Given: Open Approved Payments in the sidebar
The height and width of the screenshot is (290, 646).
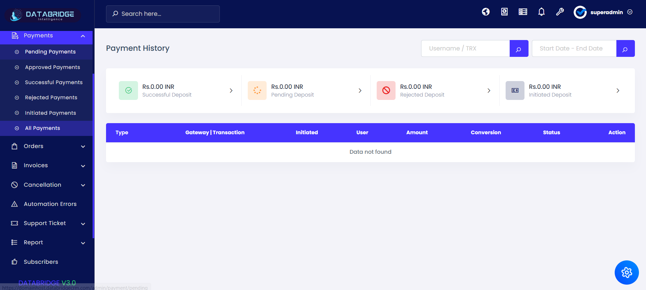Looking at the screenshot, I should [46, 67].
